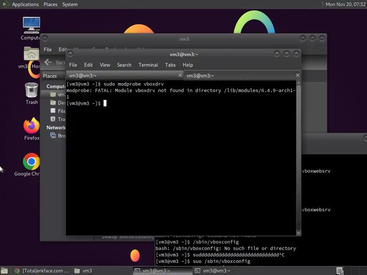Open the Computer desktop icon
The width and height of the screenshot is (367, 275).
pos(32,28)
